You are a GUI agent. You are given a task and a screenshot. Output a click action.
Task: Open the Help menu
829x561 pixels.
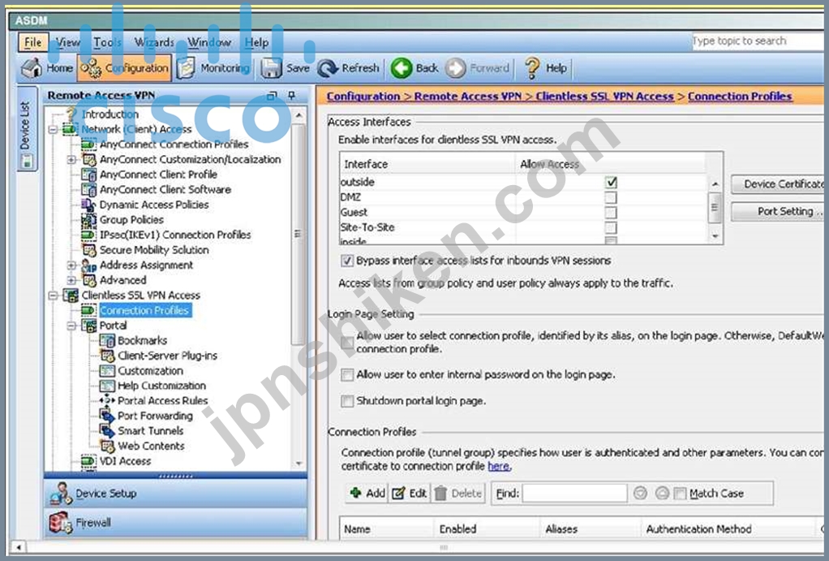pyautogui.click(x=256, y=42)
